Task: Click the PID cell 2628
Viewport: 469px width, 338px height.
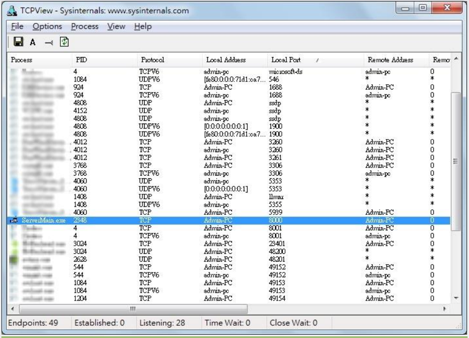Action: [80, 259]
